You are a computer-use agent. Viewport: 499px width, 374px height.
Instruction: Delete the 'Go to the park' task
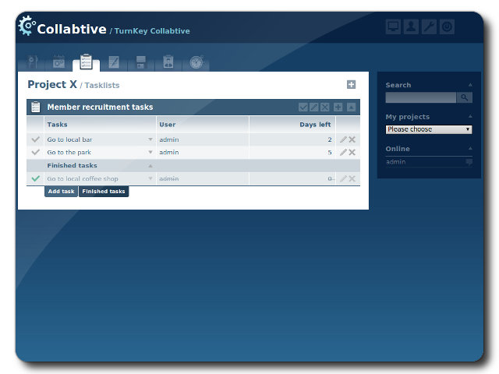(x=352, y=153)
